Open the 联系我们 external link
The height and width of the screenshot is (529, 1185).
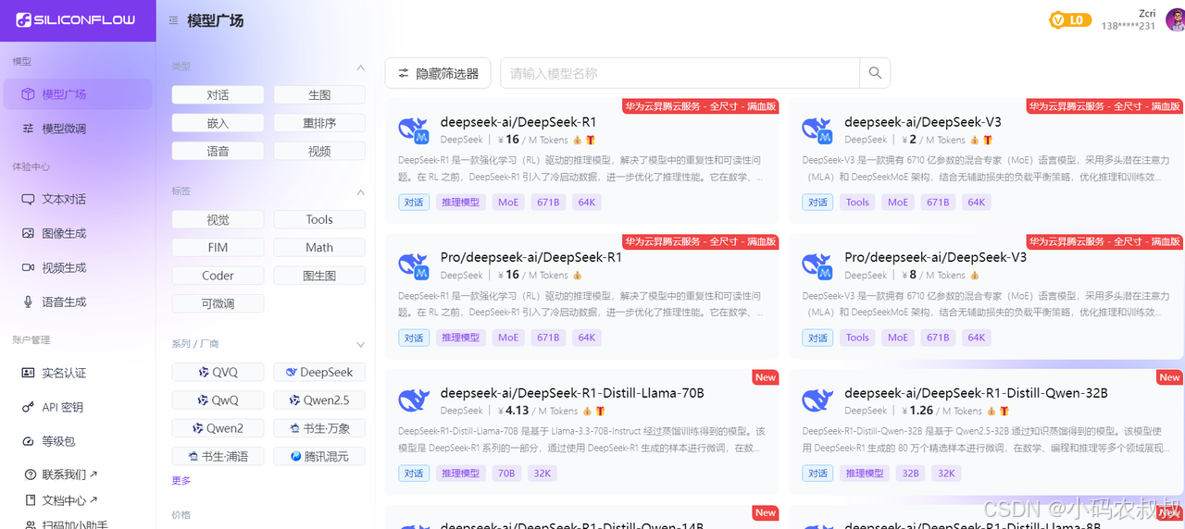tap(69, 474)
